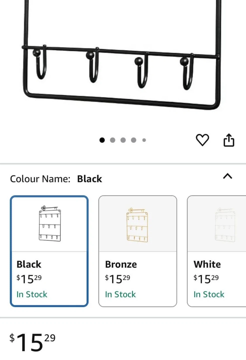Viewport: 246px width, 360px height.
Task: Switch to fourth image carousel dot
Action: coord(133,140)
